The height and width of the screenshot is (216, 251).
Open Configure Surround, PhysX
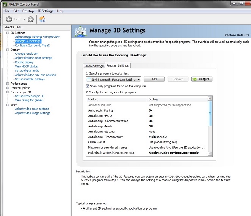click(x=32, y=45)
